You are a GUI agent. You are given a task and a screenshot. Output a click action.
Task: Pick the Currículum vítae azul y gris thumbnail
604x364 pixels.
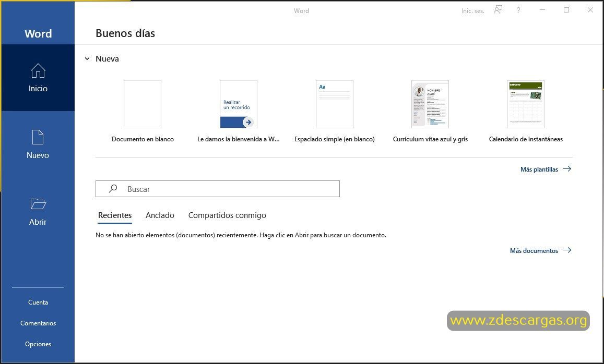tap(430, 104)
